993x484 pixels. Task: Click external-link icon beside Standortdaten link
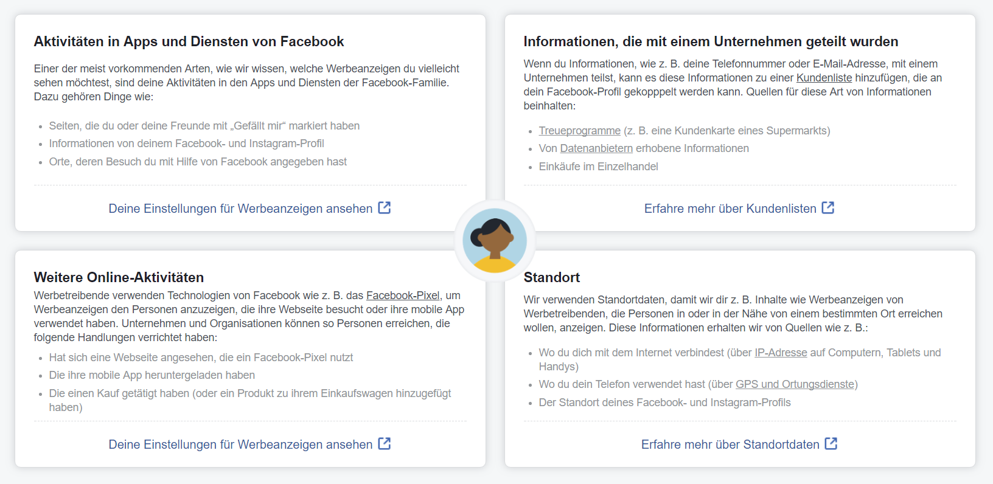point(831,444)
